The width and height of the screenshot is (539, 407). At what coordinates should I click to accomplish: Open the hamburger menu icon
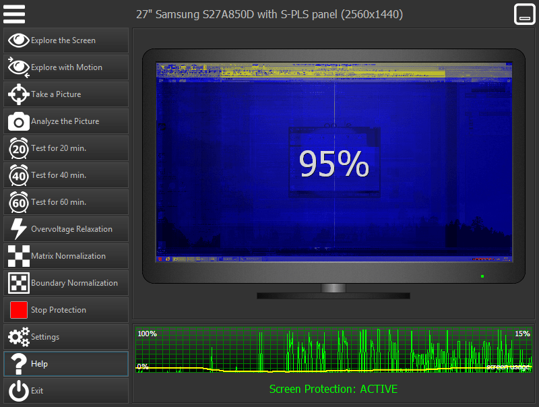point(14,13)
